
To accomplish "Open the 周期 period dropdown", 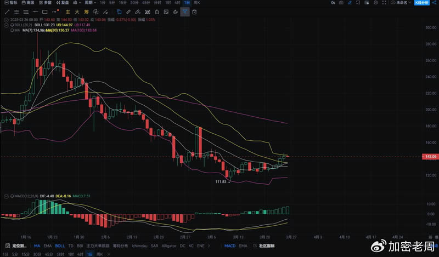I will (x=91, y=3).
